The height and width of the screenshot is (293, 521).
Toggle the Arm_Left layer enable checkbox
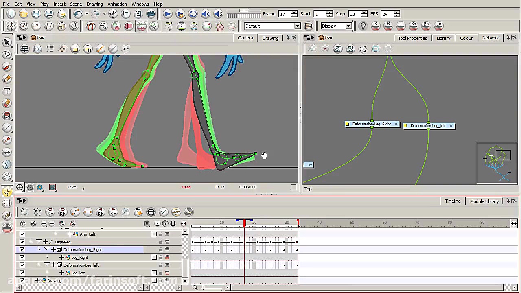[x=22, y=234]
